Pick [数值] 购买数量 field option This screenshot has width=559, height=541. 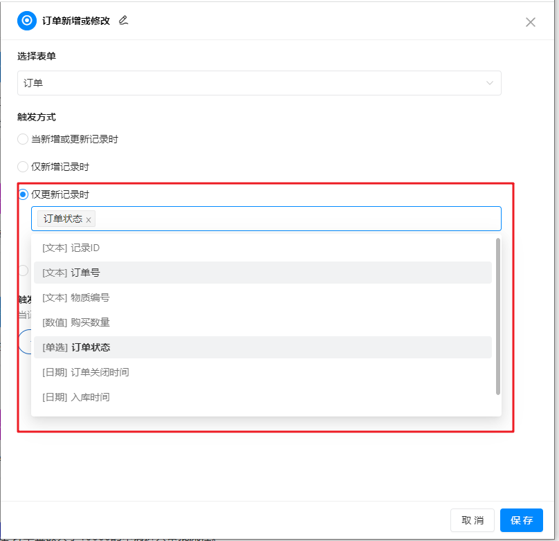tap(76, 322)
